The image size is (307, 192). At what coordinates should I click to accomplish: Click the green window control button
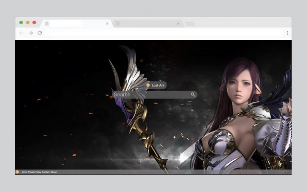[x=21, y=23]
